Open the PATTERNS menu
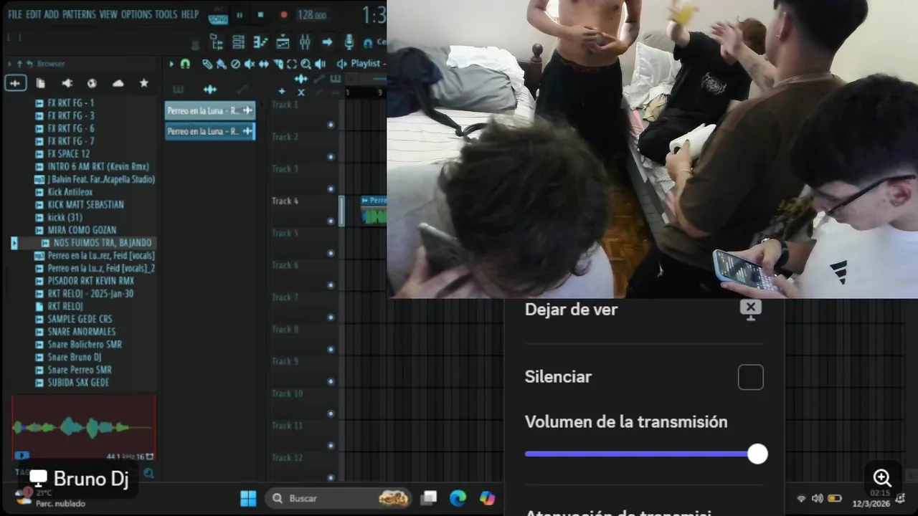The image size is (918, 516). (x=79, y=14)
